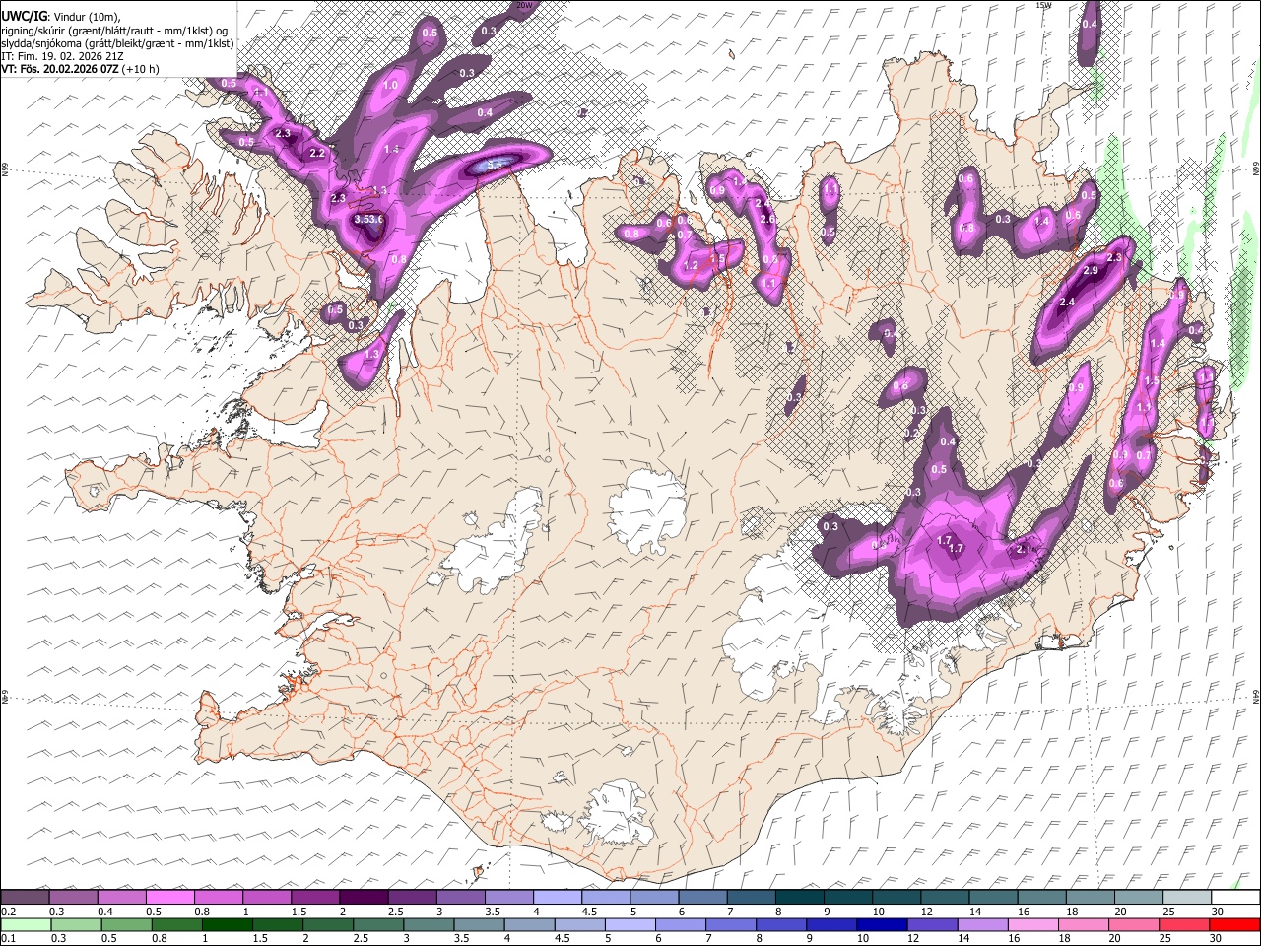Click the violet lower legend swatch between 12 and 14
This screenshot has width=1261, height=946.
pyautogui.click(x=933, y=925)
